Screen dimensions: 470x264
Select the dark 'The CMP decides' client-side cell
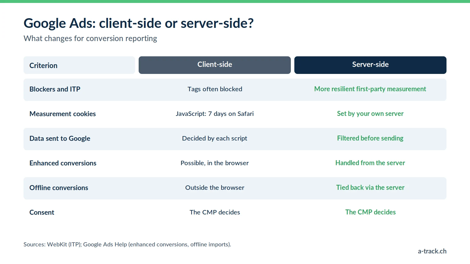tap(215, 212)
